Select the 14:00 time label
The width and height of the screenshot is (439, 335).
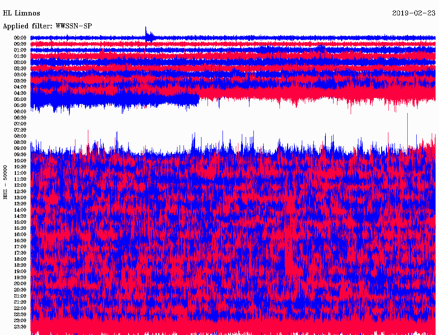click(20, 210)
